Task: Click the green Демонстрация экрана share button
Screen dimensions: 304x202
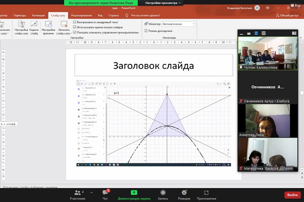Action: [x=134, y=194]
